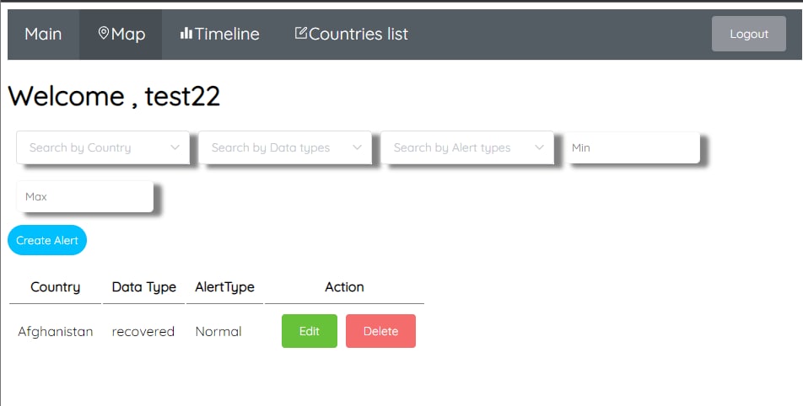The image size is (803, 406).
Task: Open the Search by Data types dropdown
Action: coord(285,147)
